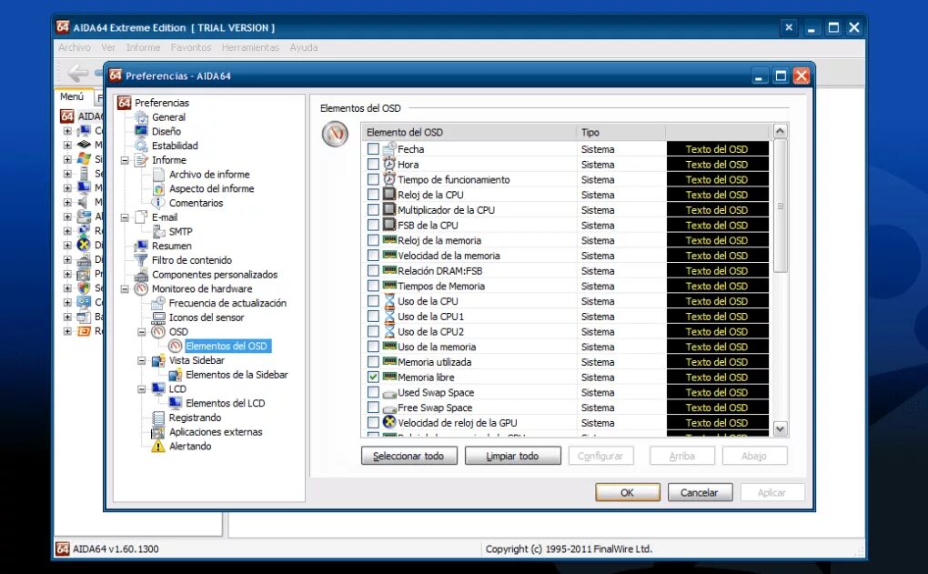This screenshot has width=928, height=574.
Task: Click the Tipo column header
Action: tap(620, 132)
